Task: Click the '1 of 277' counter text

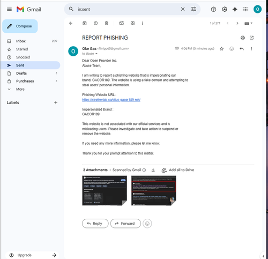Action: pyautogui.click(x=215, y=23)
